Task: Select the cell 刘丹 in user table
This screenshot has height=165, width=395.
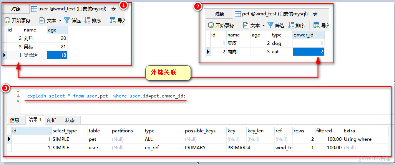Action: pos(35,38)
